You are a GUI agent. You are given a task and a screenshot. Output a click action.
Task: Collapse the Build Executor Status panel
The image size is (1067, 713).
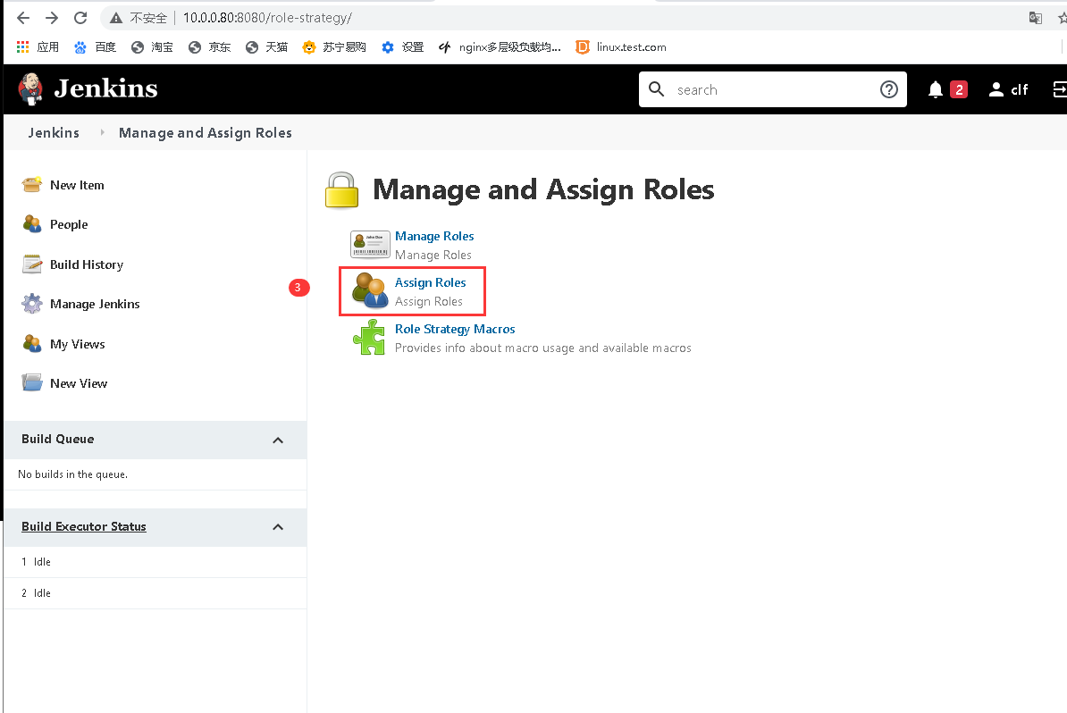coord(278,527)
